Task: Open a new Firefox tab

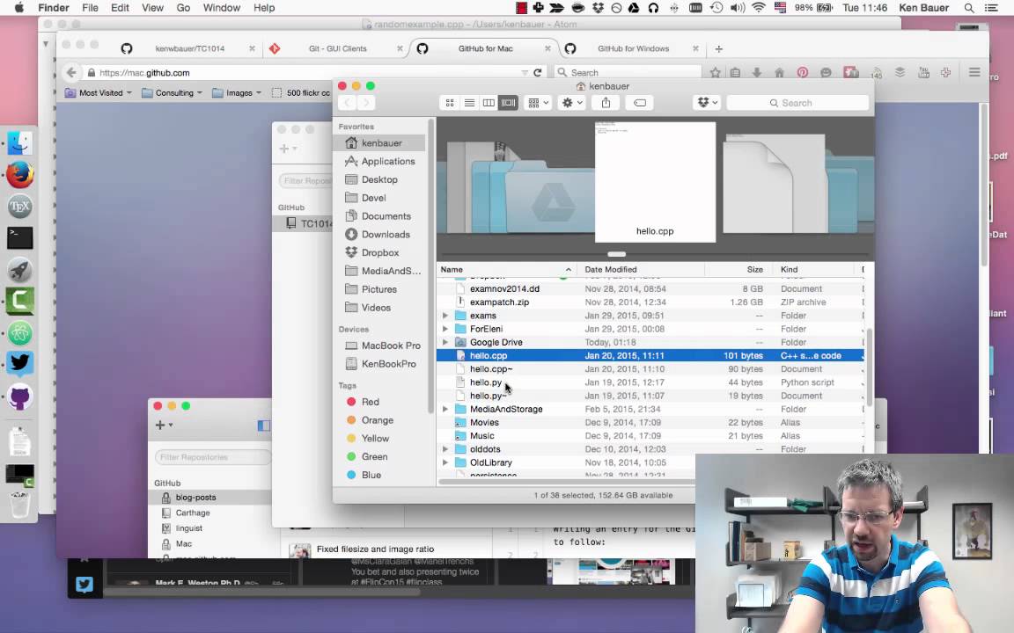Action: (x=718, y=48)
